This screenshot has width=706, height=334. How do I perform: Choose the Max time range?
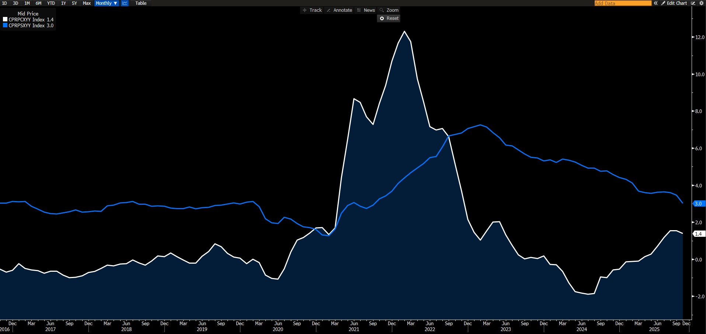(x=87, y=3)
